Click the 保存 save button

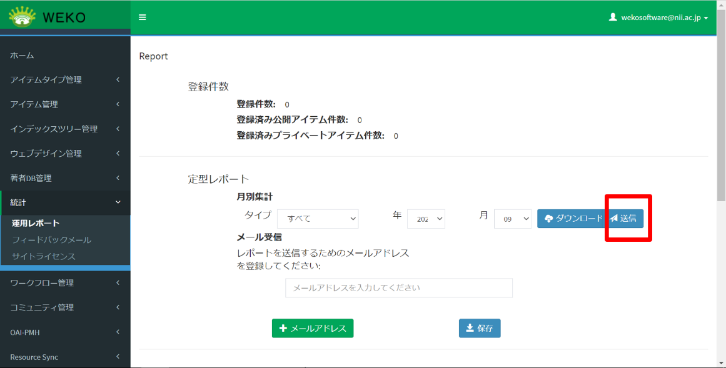tap(480, 328)
